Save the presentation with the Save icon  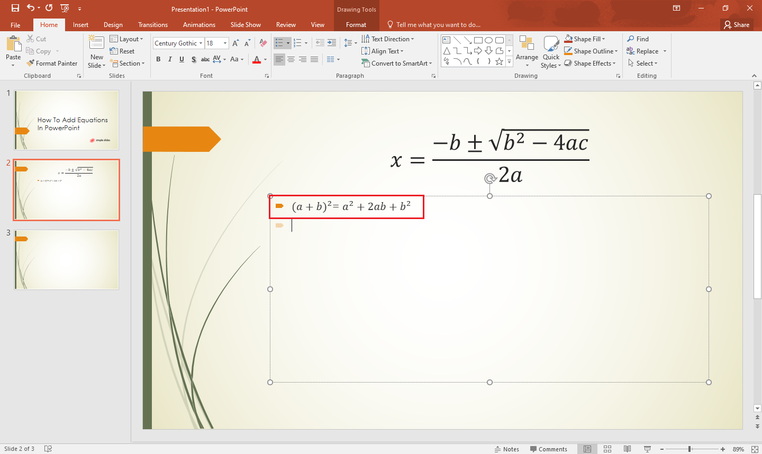click(x=15, y=8)
